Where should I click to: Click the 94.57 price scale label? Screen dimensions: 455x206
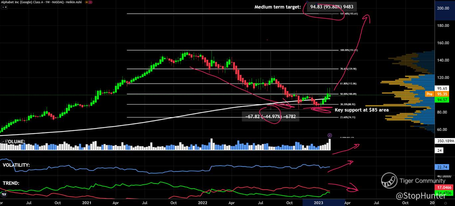click(x=442, y=100)
